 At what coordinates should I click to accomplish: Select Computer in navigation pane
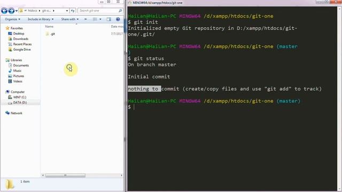tap(18, 92)
